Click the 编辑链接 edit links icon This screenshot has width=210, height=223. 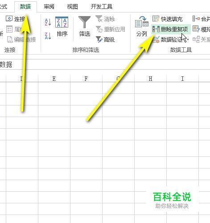pos(10,39)
